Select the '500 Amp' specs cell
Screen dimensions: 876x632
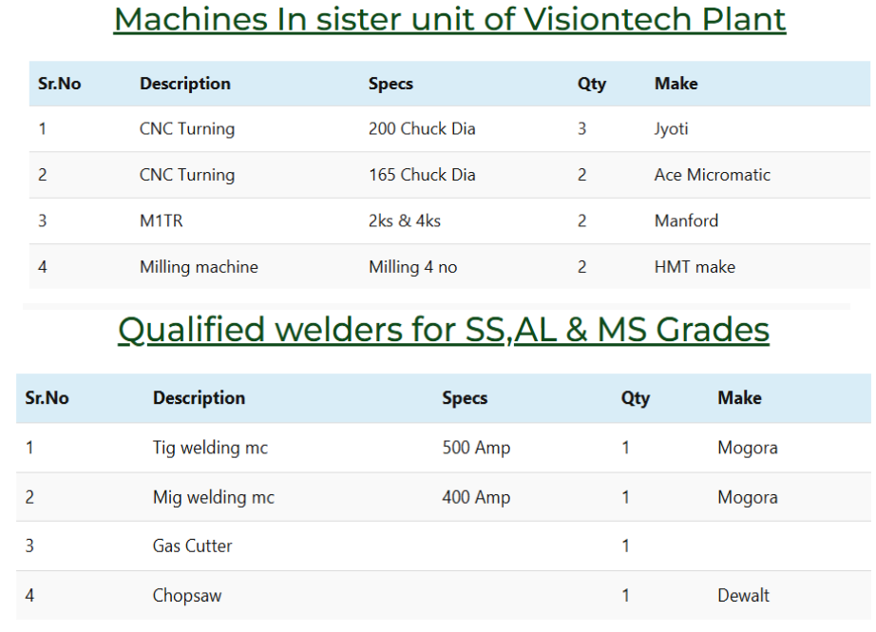pos(476,448)
